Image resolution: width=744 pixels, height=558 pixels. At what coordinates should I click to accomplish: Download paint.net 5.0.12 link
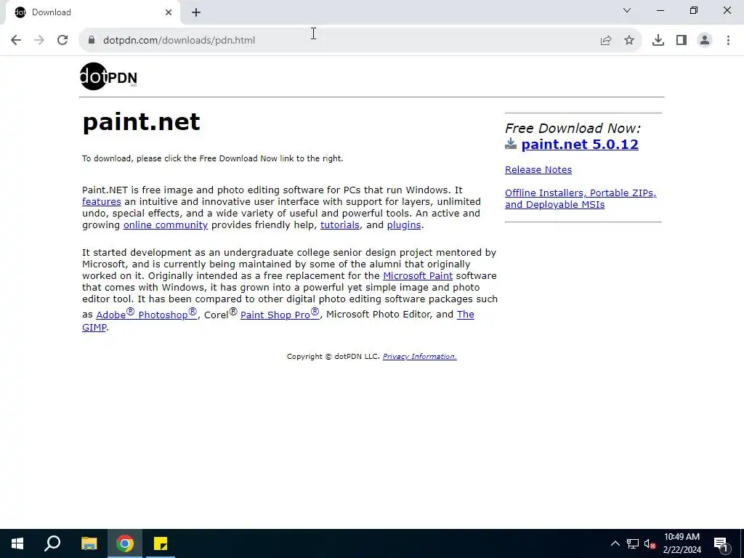pyautogui.click(x=580, y=145)
